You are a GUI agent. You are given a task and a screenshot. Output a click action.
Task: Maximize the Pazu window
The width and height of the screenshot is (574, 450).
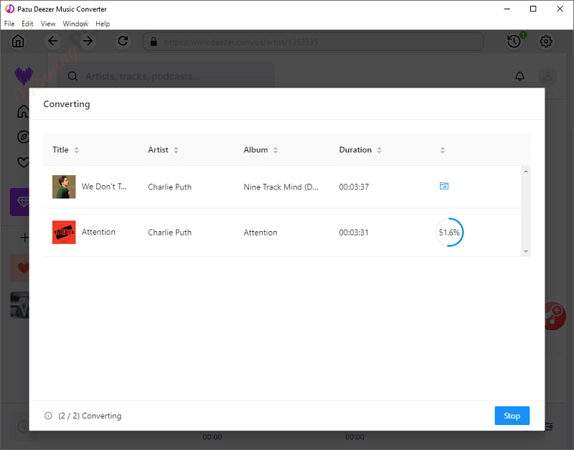533,9
